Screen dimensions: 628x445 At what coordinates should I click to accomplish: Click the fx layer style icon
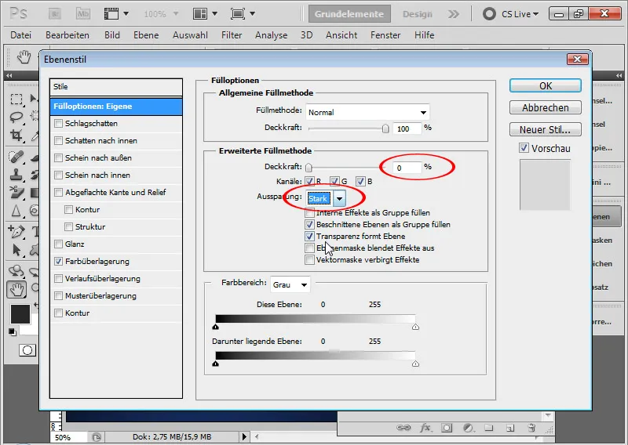click(425, 428)
